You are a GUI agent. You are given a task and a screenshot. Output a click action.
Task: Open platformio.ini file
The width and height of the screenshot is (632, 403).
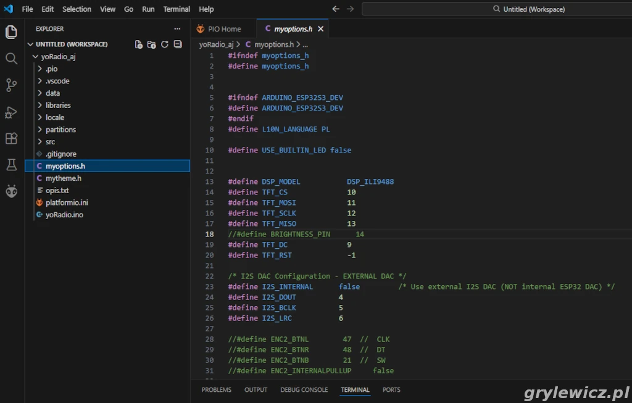click(67, 202)
